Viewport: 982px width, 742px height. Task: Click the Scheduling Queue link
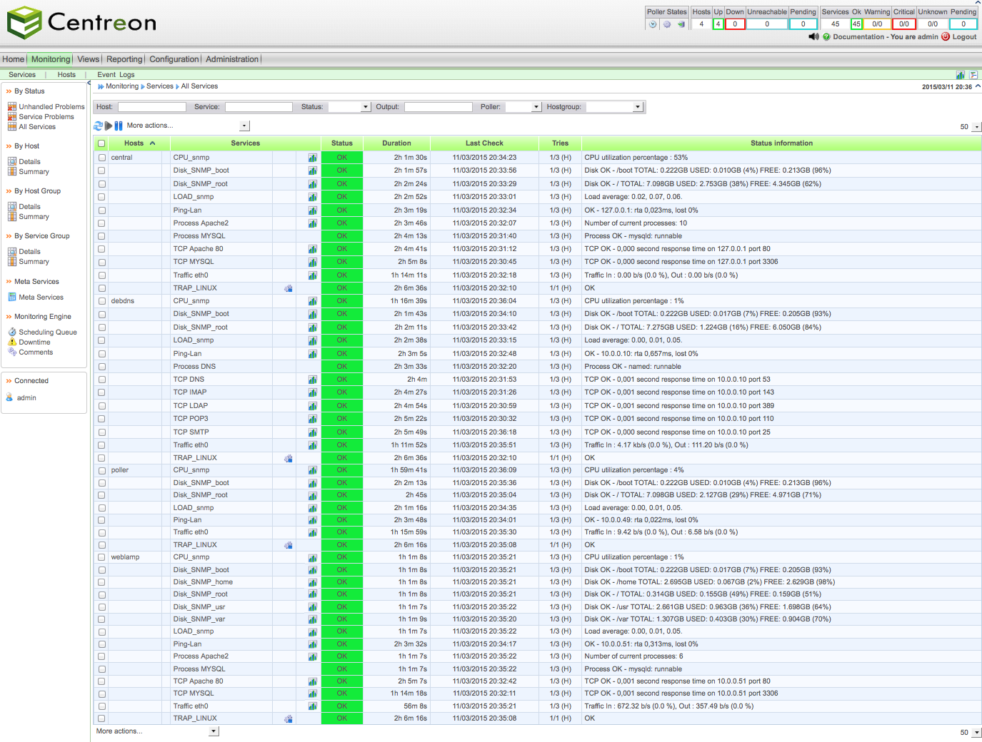[x=47, y=332]
